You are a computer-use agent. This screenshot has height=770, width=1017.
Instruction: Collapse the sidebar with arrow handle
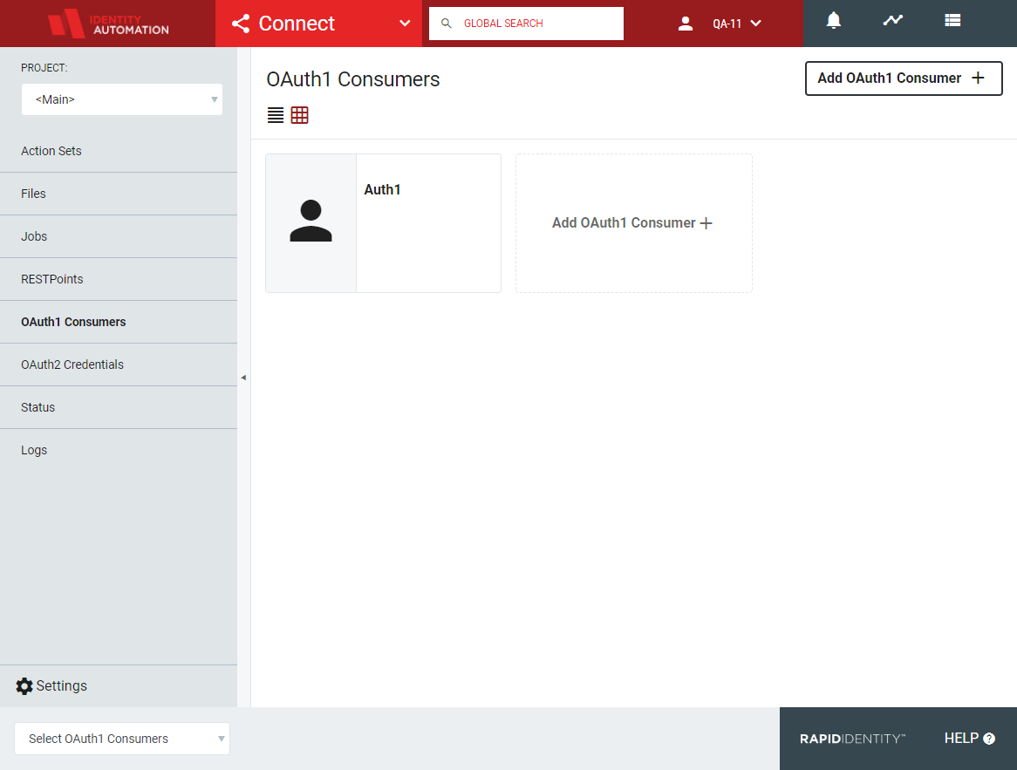tap(243, 378)
